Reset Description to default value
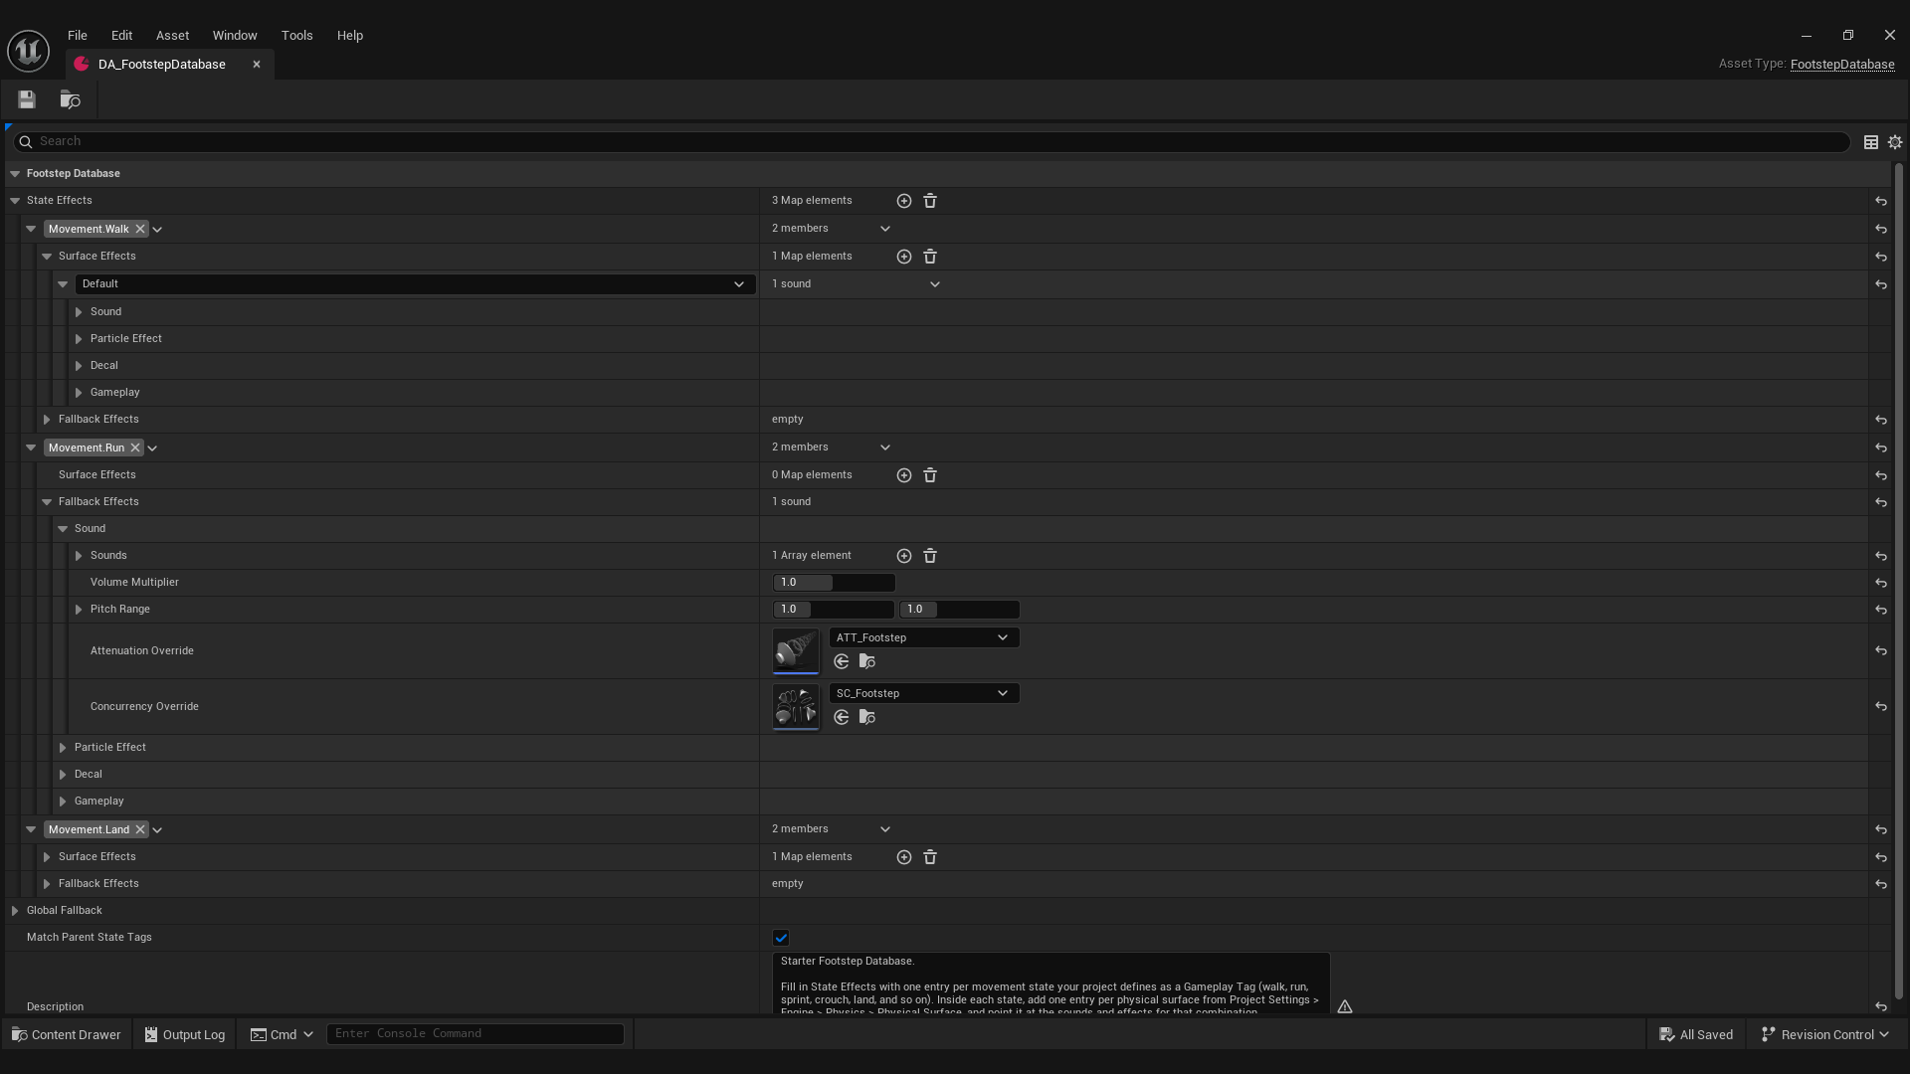The width and height of the screenshot is (1910, 1074). 1881,1006
